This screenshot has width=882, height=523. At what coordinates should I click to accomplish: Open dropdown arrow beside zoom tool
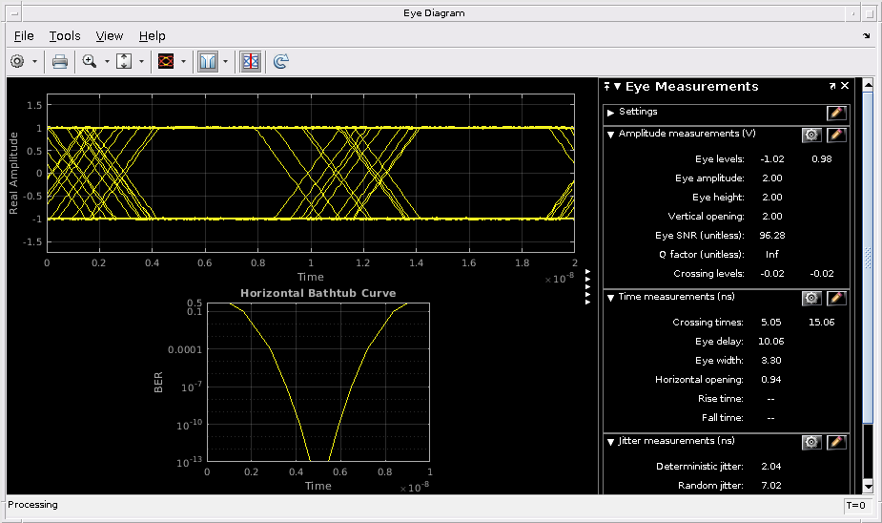107,61
